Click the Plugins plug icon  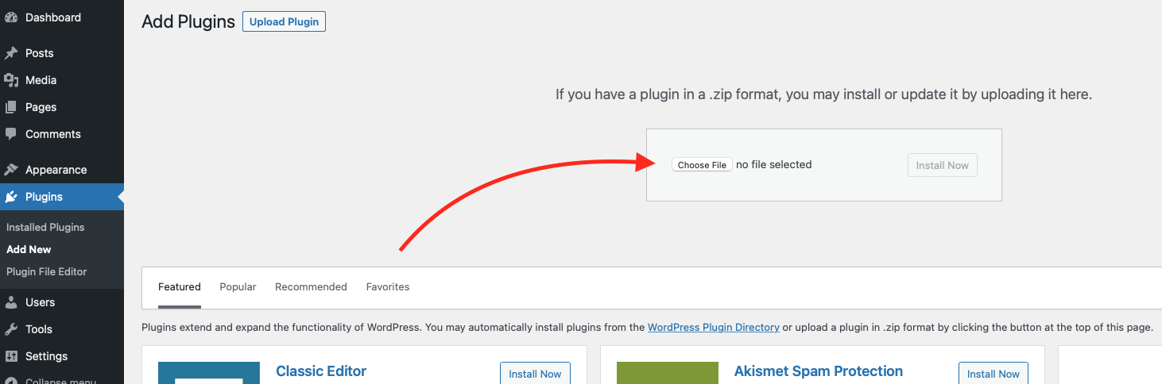(11, 197)
